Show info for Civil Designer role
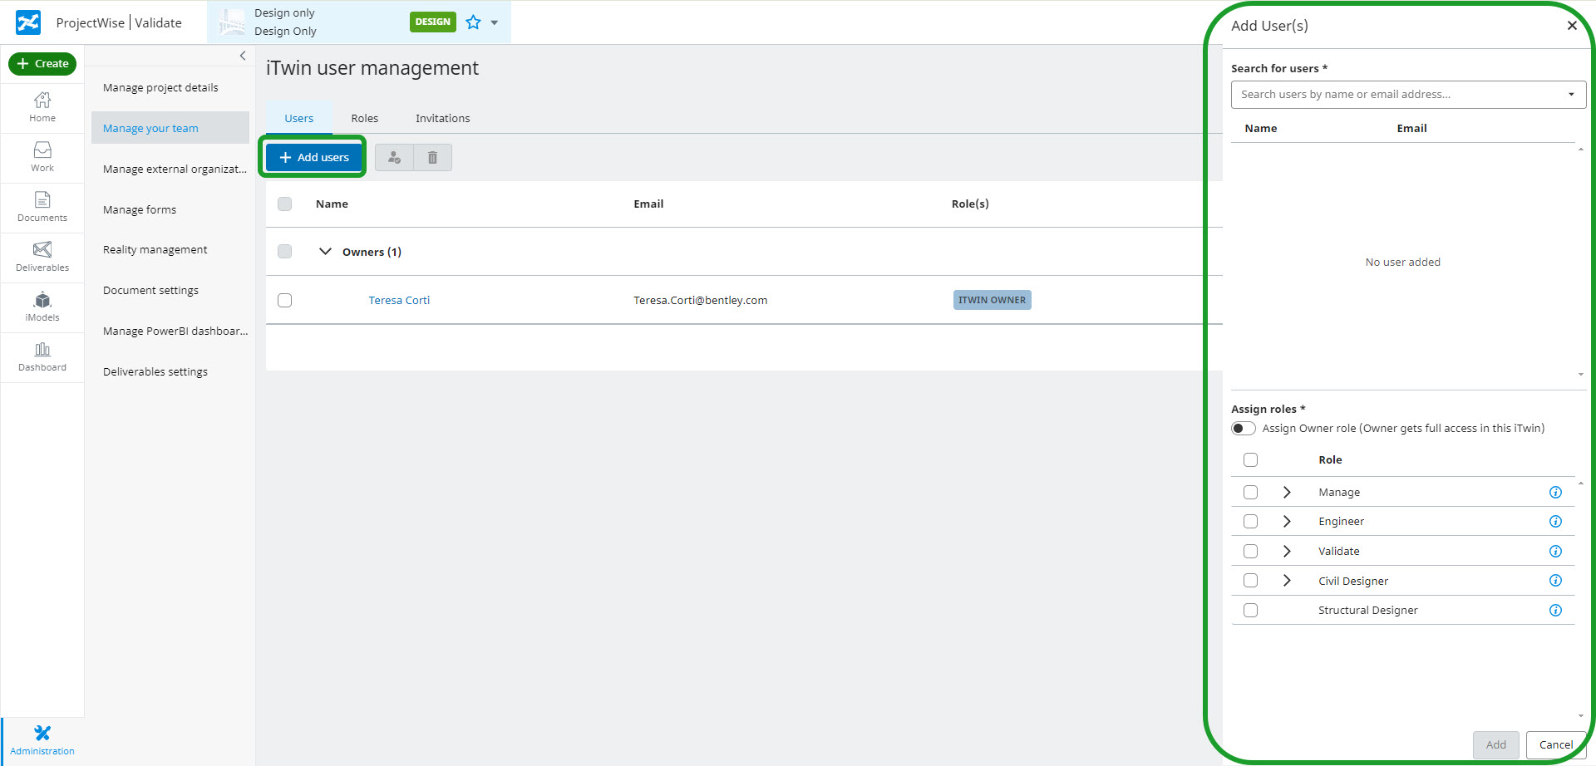 pos(1555,580)
